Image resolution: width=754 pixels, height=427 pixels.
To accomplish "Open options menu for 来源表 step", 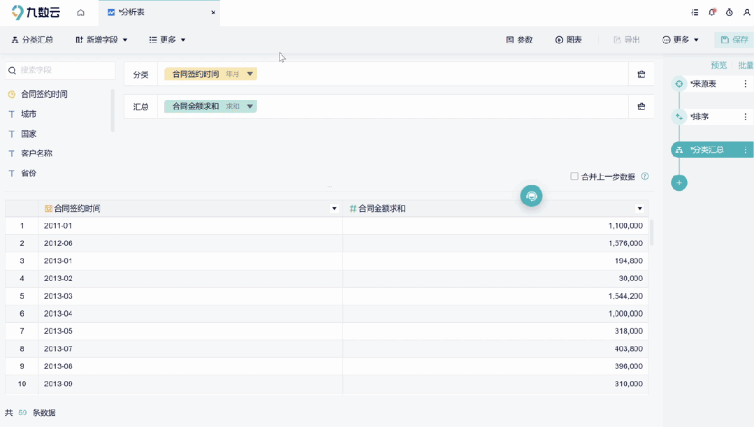I will [746, 84].
